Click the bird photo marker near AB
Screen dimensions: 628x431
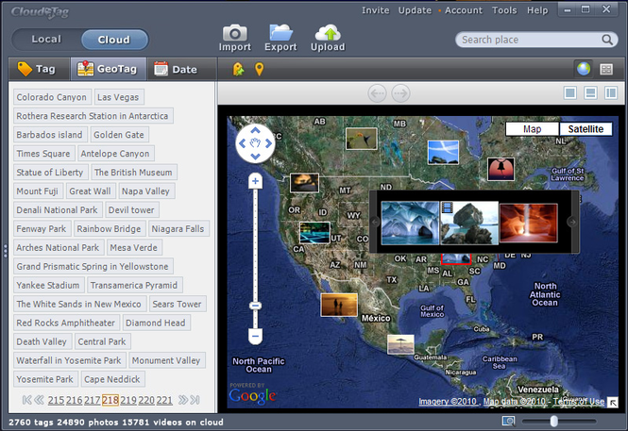[x=362, y=139]
